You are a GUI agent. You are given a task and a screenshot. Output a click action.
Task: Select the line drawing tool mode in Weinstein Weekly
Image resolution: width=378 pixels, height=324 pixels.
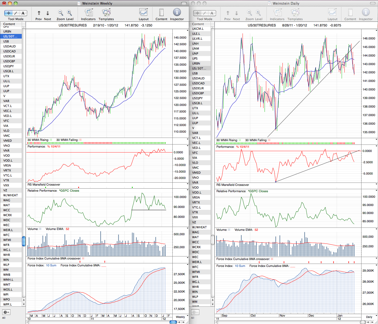point(16,13)
